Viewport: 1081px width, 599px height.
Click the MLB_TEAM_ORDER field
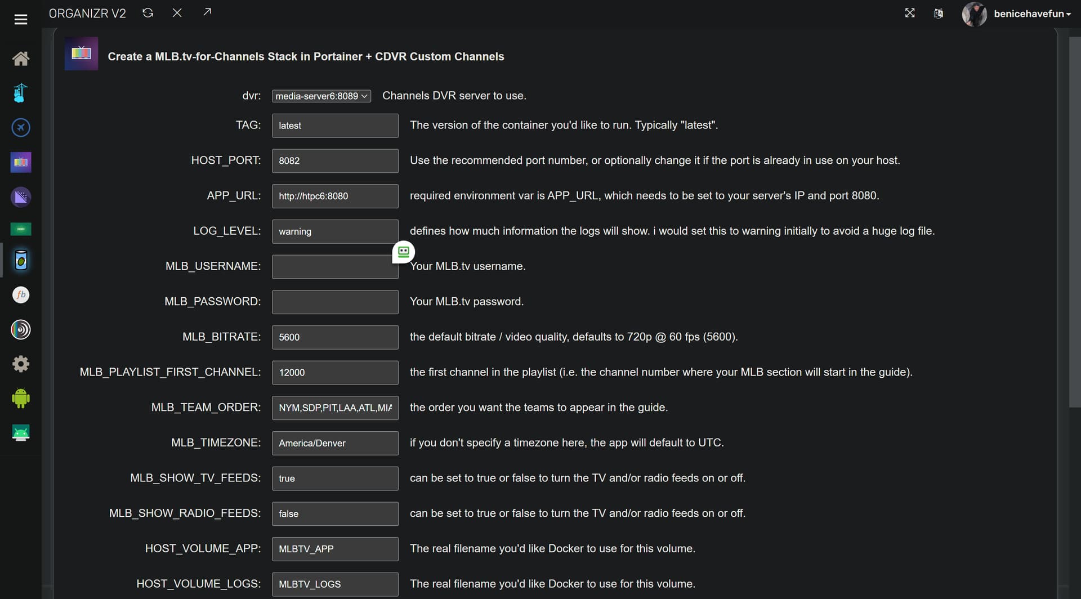coord(334,408)
